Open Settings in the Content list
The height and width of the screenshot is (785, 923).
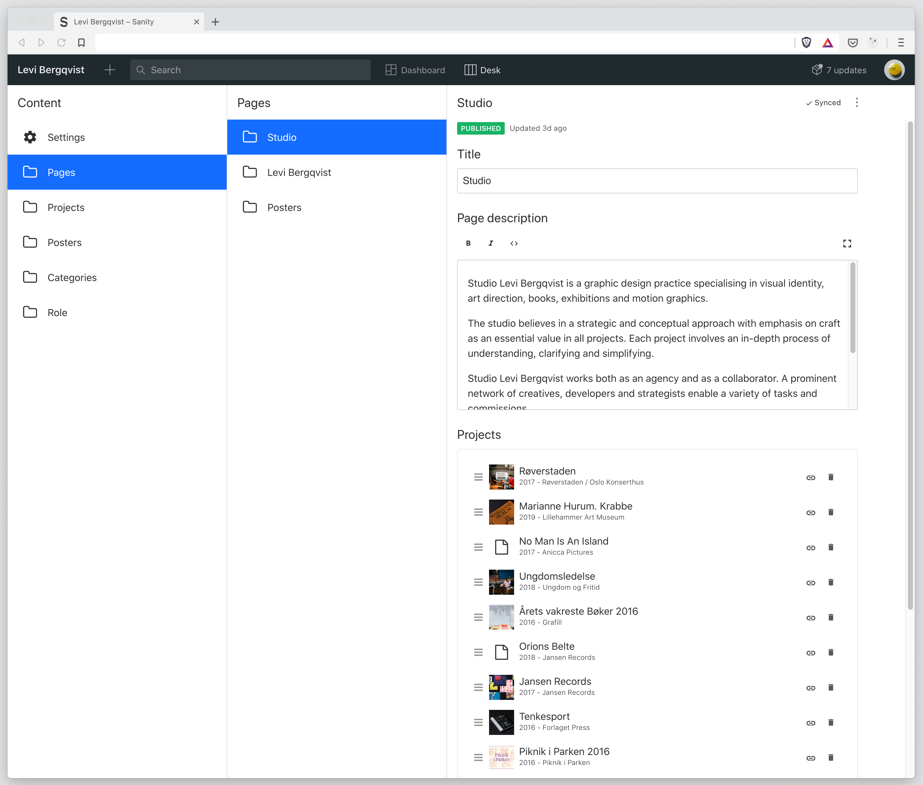point(117,137)
